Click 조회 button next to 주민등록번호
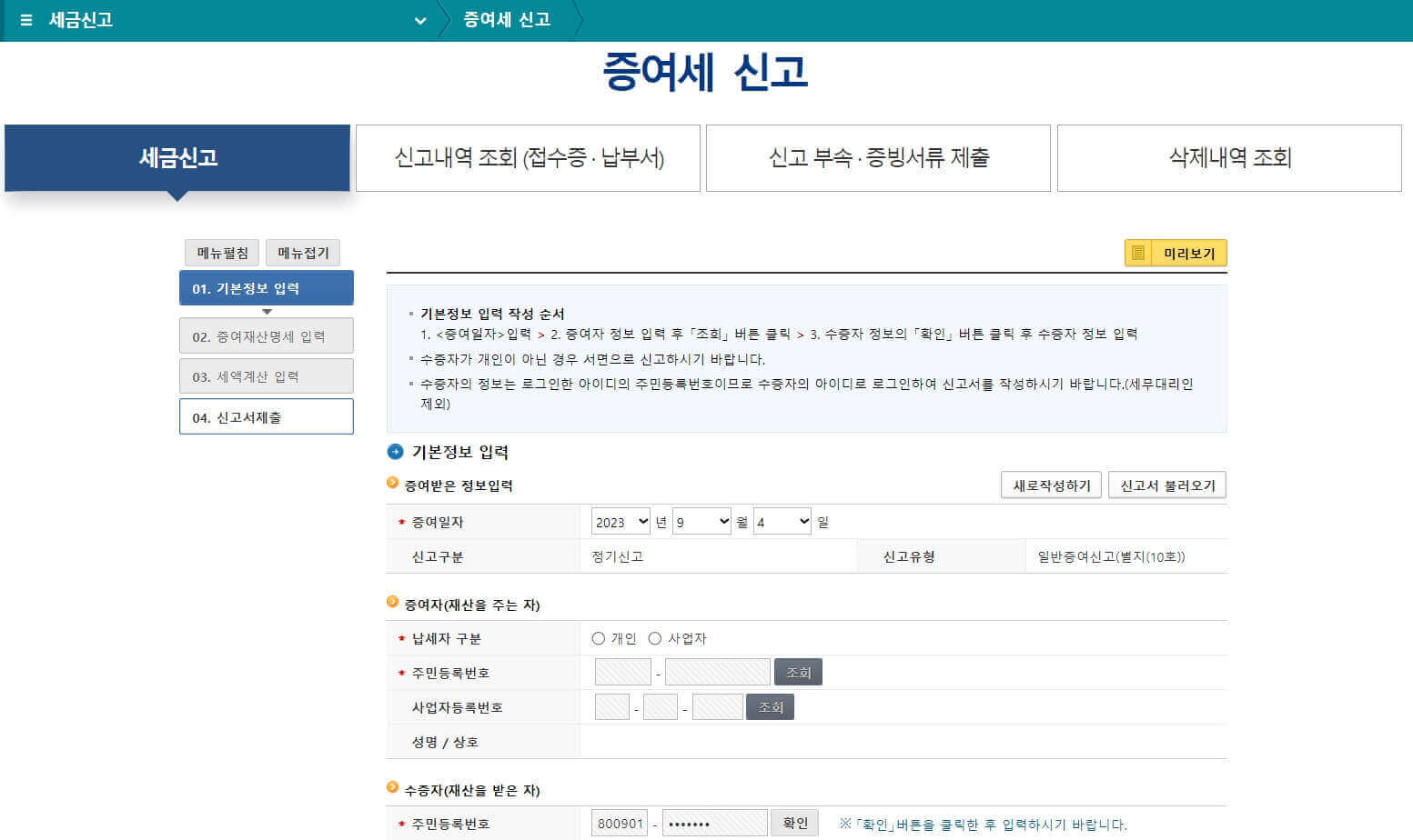 pos(798,673)
